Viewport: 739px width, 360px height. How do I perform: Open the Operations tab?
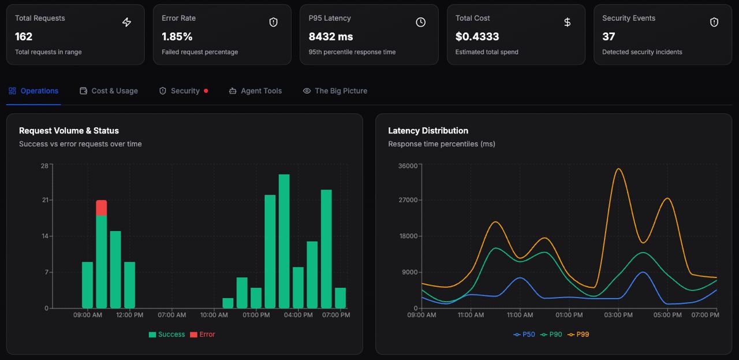(x=33, y=91)
